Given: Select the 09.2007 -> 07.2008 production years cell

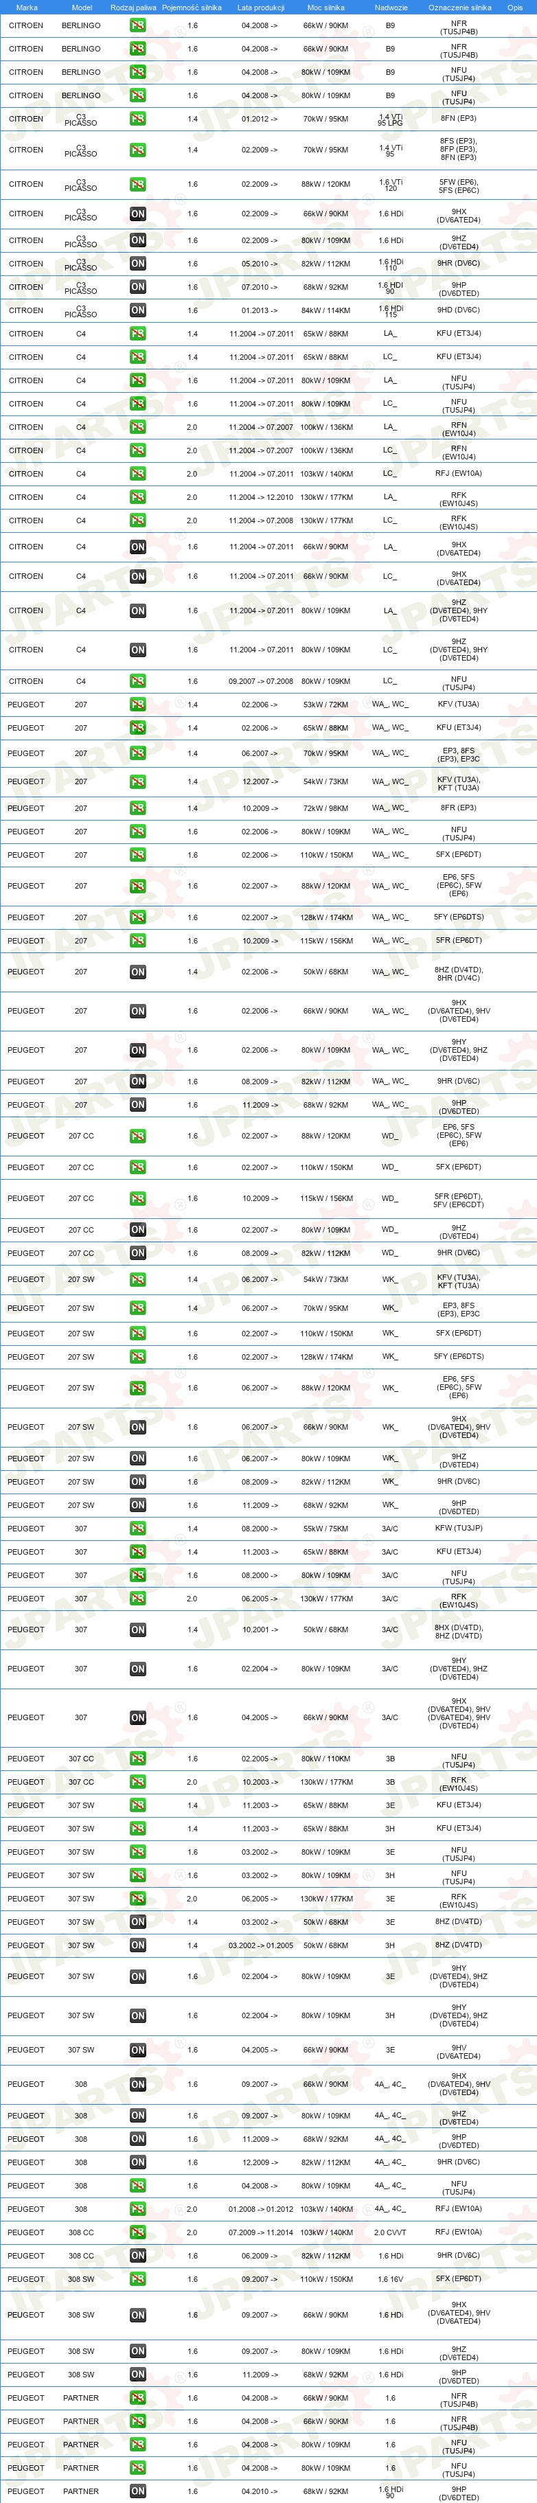Looking at the screenshot, I should [x=260, y=681].
